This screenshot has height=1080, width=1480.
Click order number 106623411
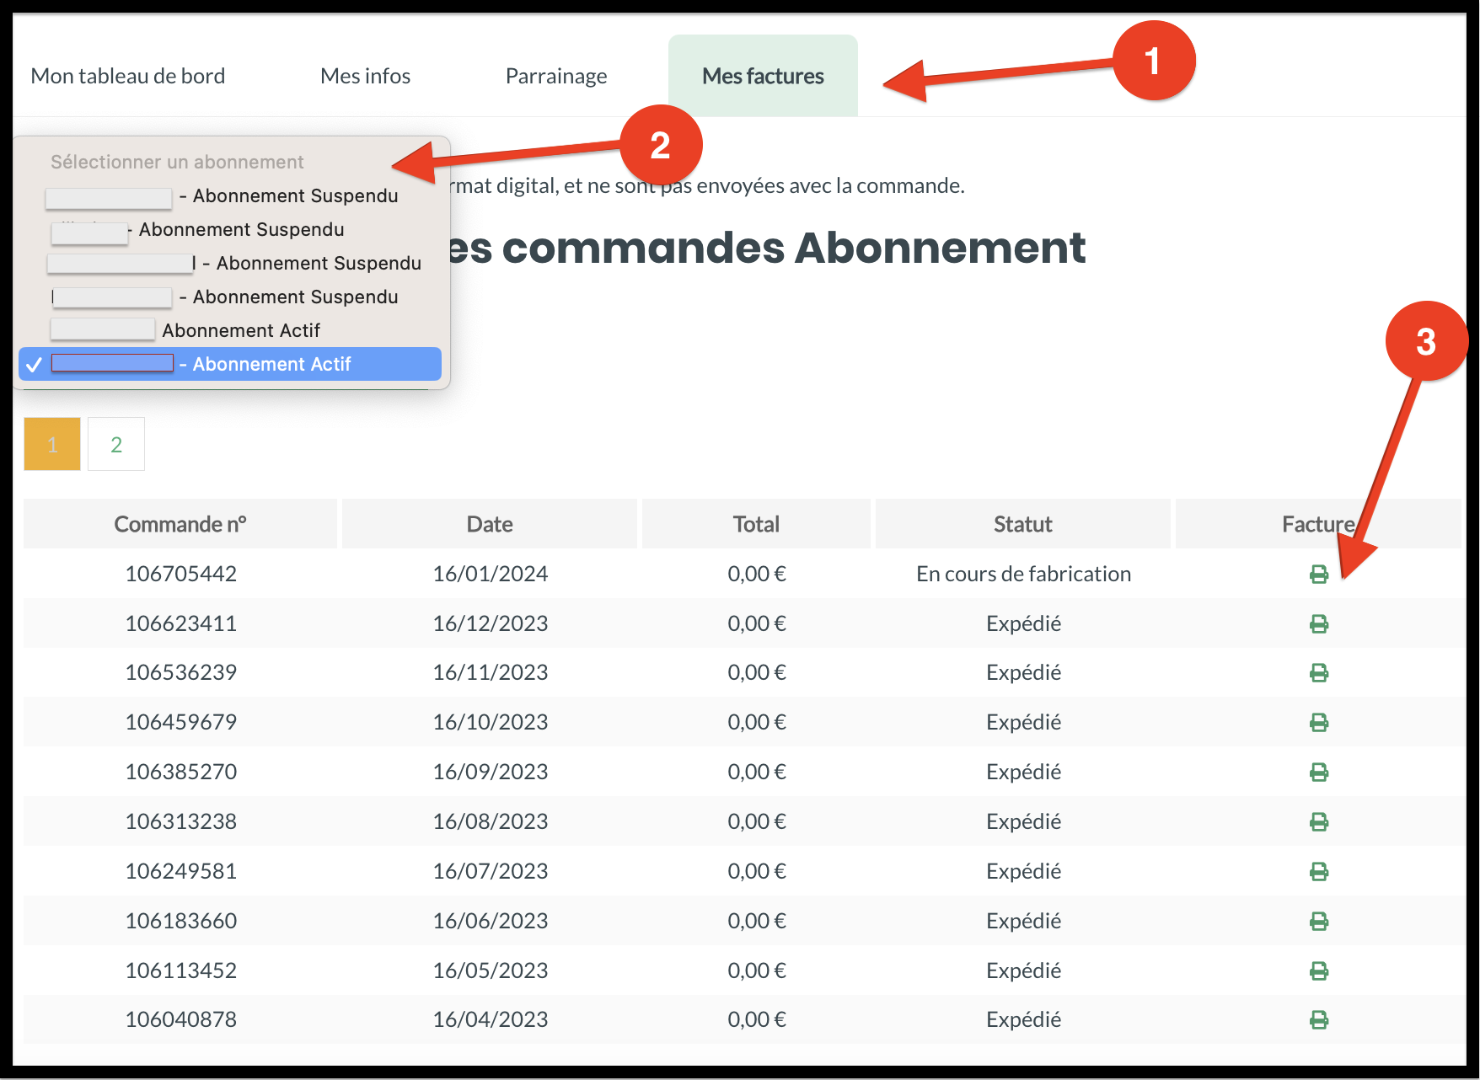(181, 623)
